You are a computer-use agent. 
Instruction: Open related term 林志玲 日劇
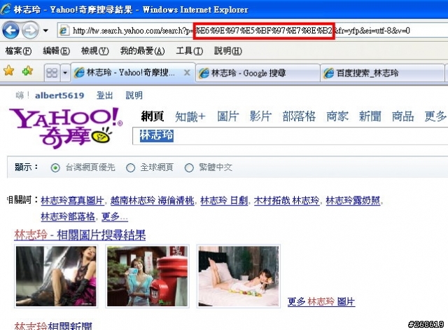coord(224,201)
